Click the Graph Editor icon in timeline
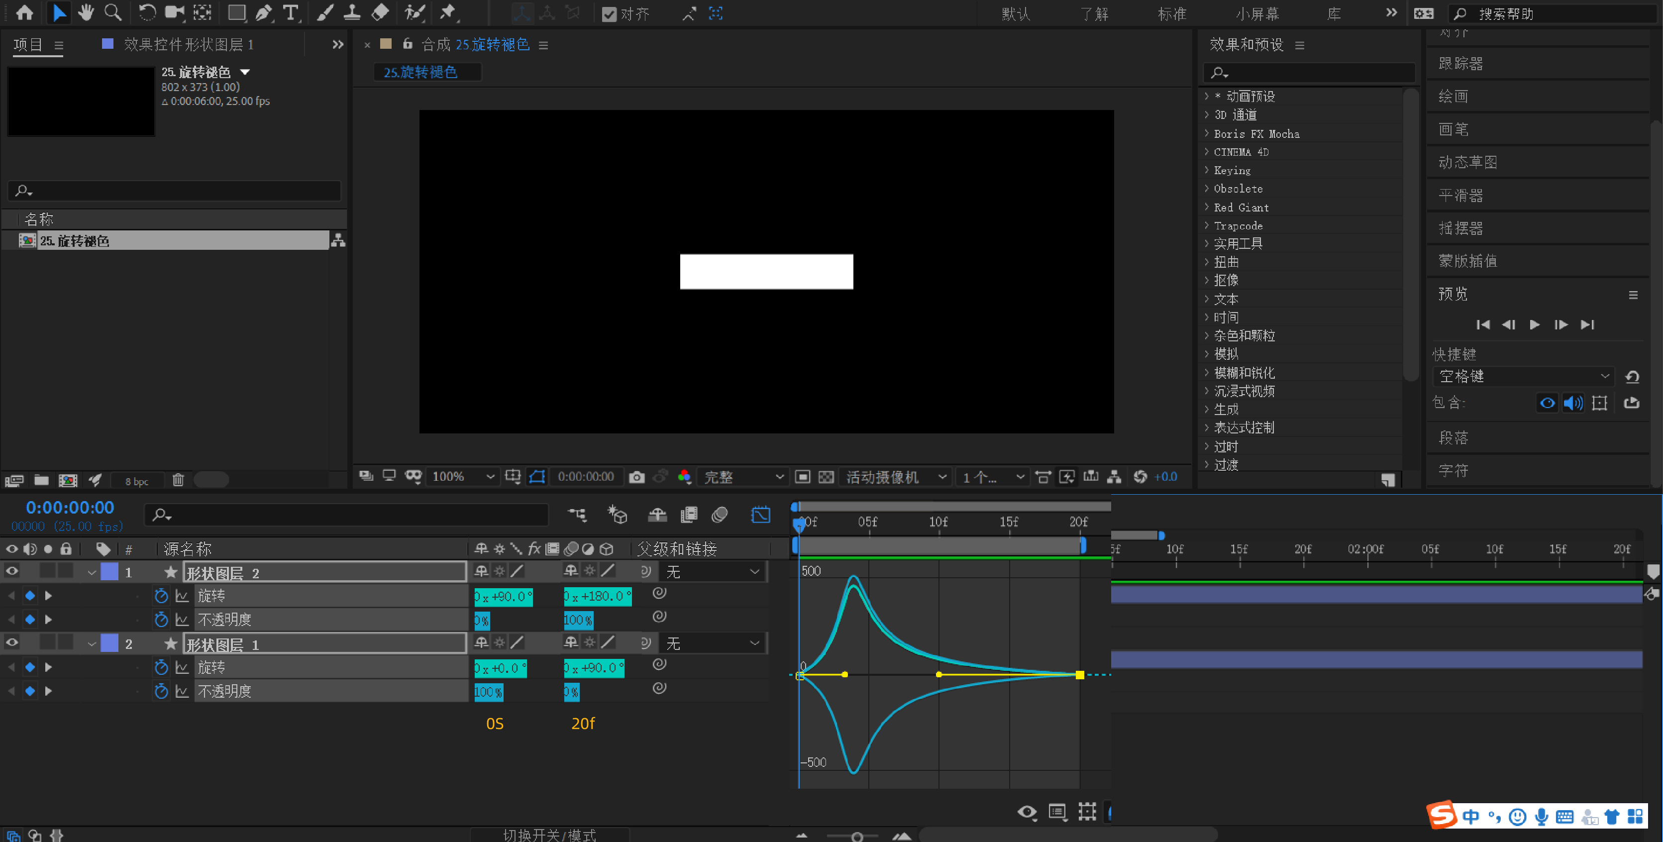 [x=760, y=515]
